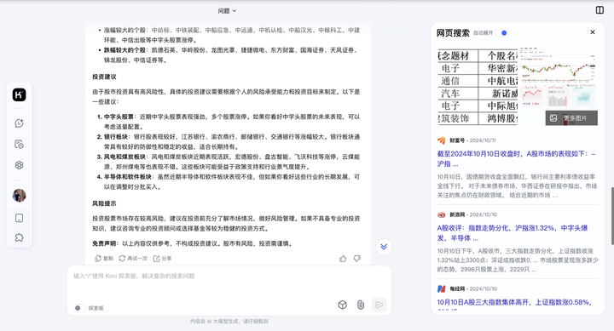Toggle the 自动展开 switch
The width and height of the screenshot is (614, 331).
[x=502, y=33]
